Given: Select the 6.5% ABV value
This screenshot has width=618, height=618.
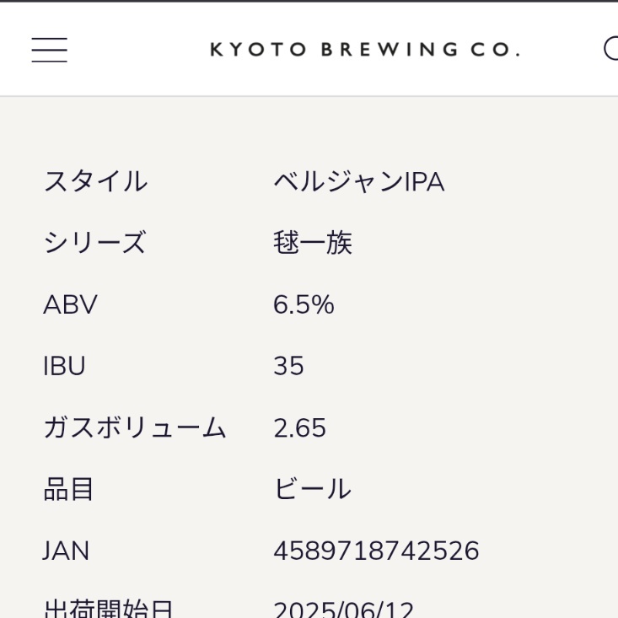Looking at the screenshot, I should [x=304, y=304].
